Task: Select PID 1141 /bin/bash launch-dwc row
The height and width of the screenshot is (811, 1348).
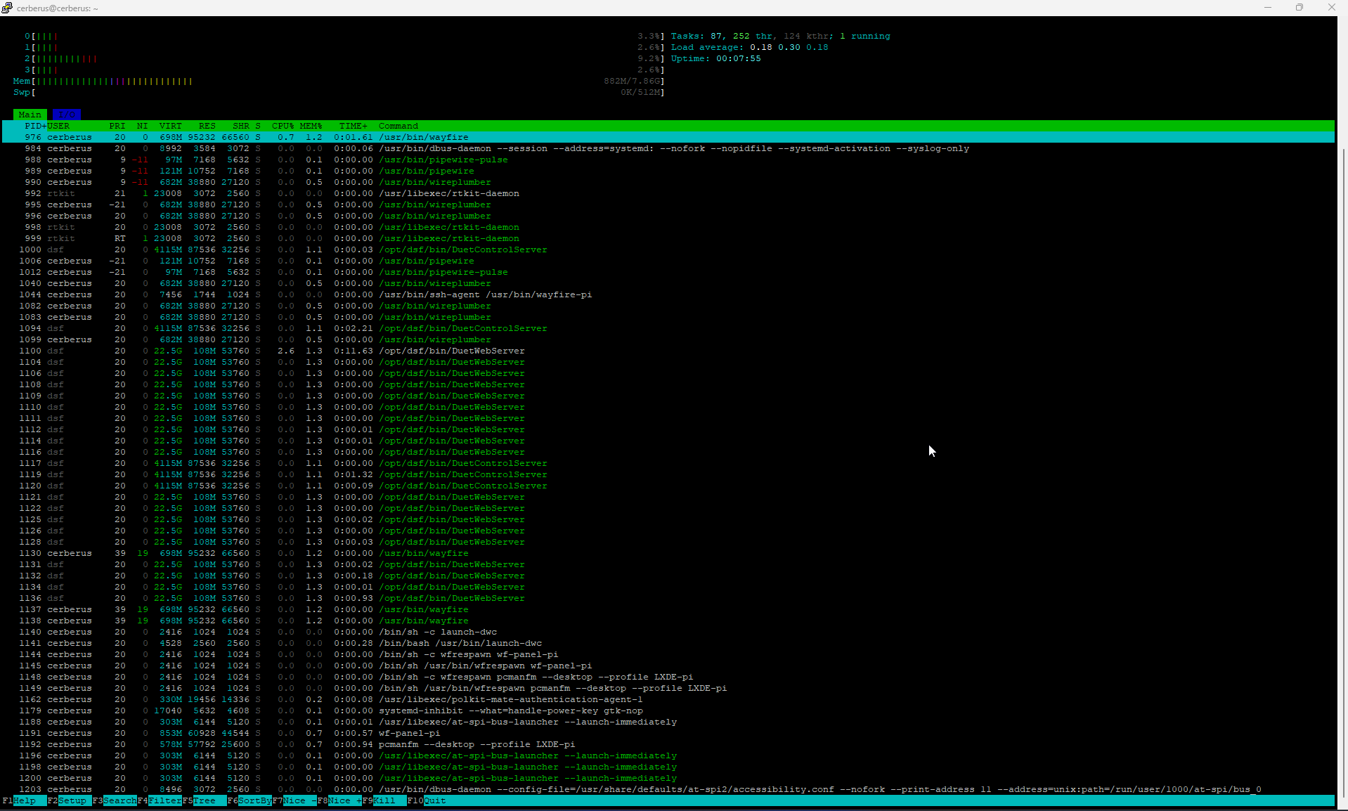Action: click(668, 643)
